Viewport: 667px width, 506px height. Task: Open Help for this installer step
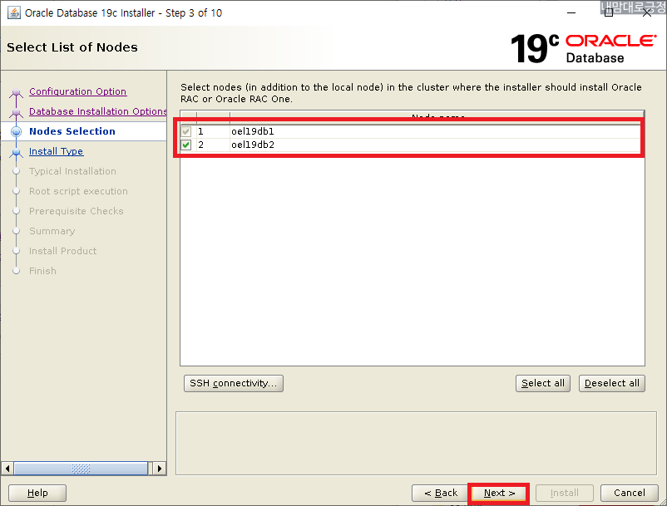tap(37, 493)
